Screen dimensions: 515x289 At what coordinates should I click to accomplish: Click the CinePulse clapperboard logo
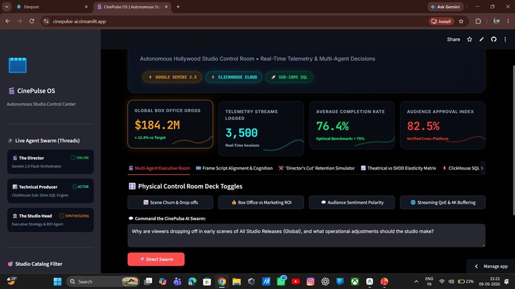tap(18, 65)
